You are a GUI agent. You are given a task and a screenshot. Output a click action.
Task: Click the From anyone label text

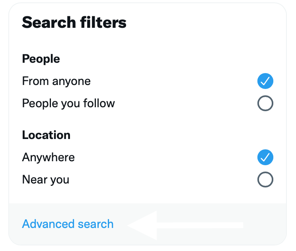[x=56, y=81]
